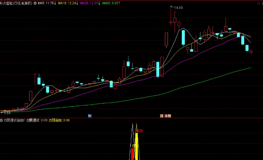
Task: Click the stock title with 日线 前复权
Action: click(16, 3)
